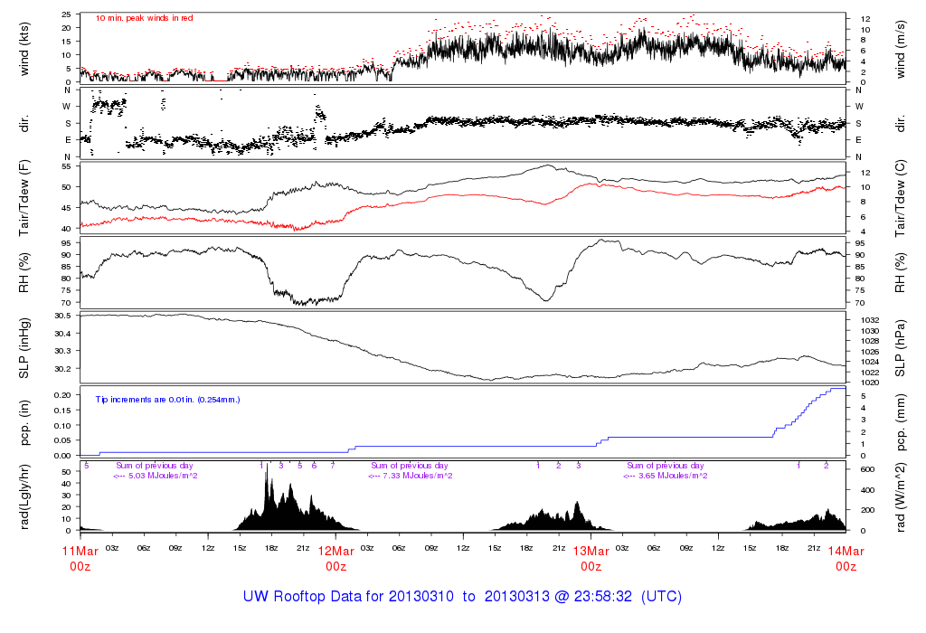This screenshot has width=926, height=633.
Task: Click the 'pcp. (in)' axis label
Action: click(24, 423)
